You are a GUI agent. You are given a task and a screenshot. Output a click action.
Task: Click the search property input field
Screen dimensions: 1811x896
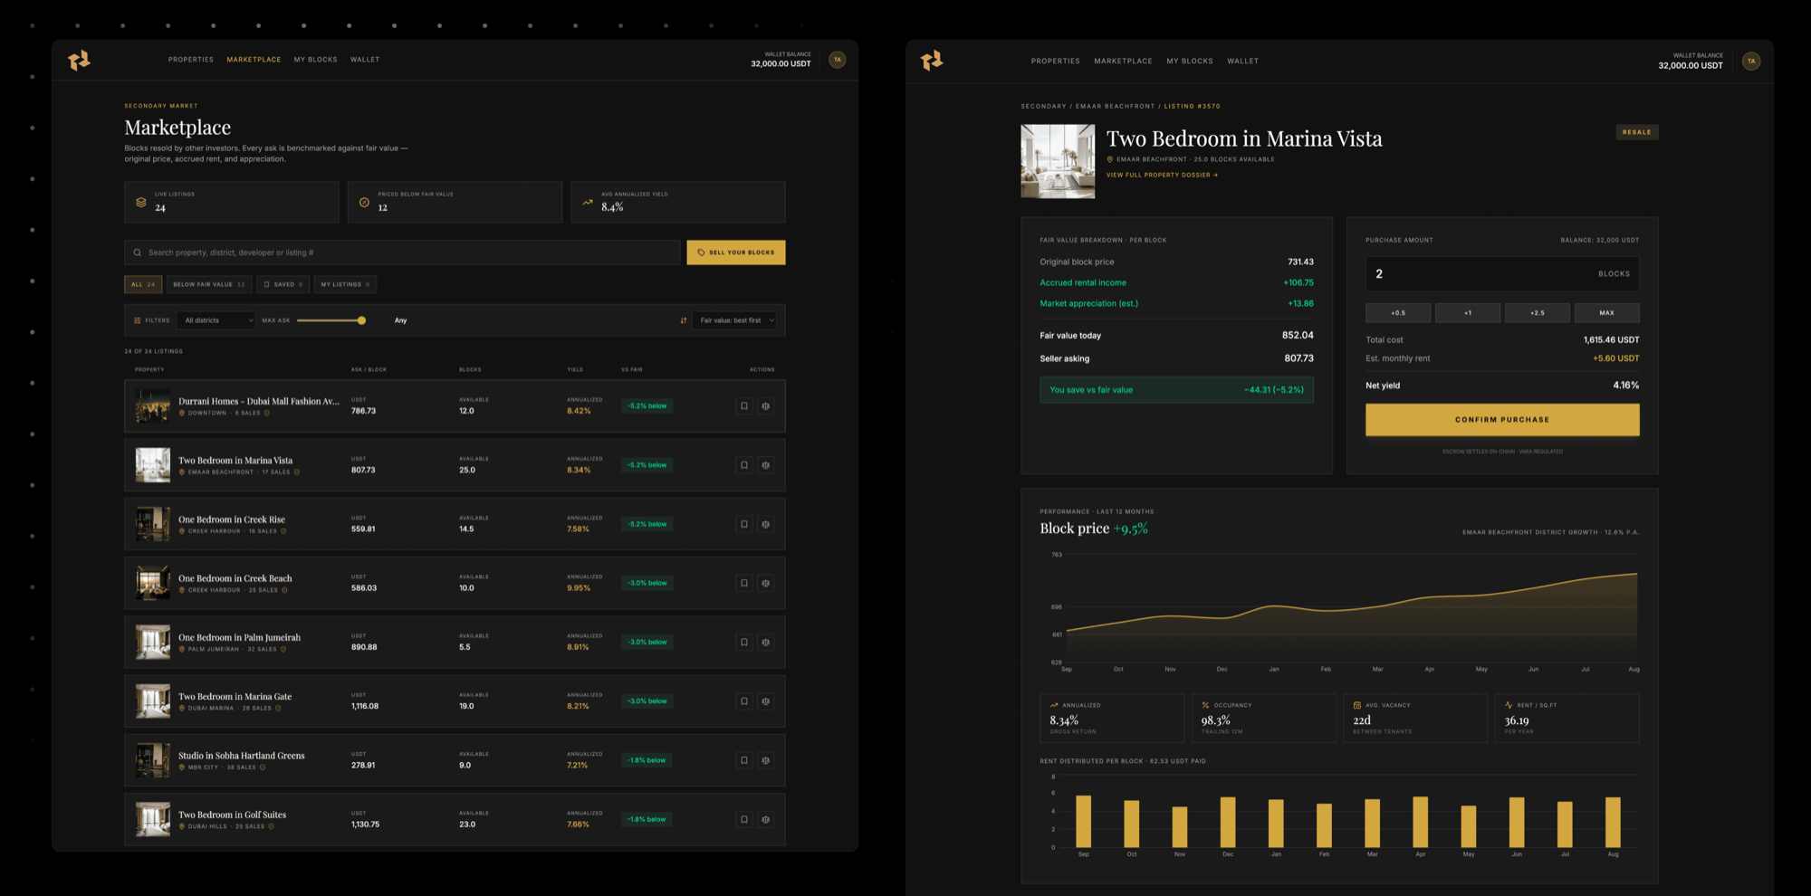point(402,253)
